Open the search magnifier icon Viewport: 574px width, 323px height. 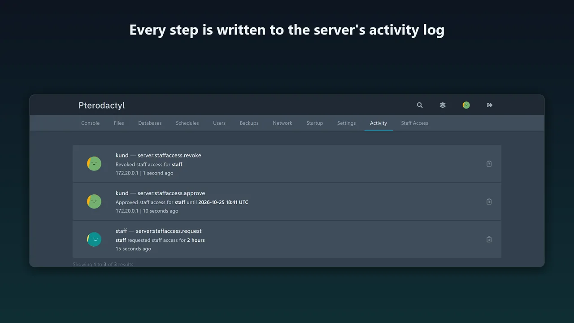pyautogui.click(x=420, y=105)
